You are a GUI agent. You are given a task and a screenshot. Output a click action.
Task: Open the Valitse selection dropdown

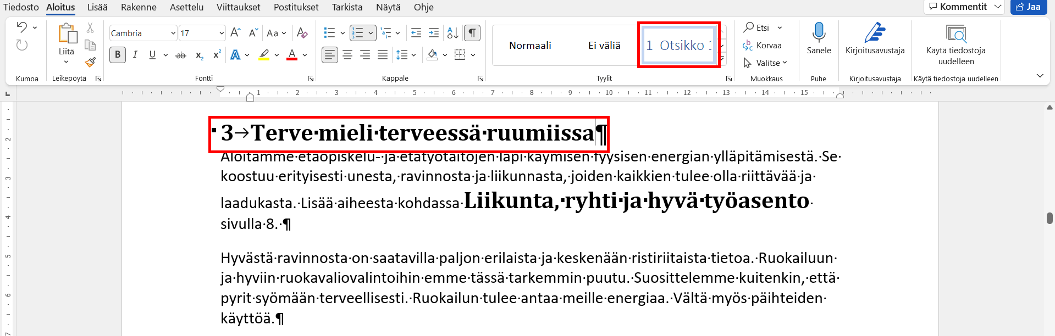tap(765, 63)
